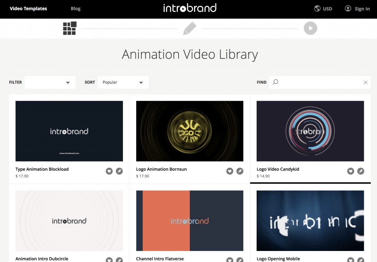Edit the Type Animation Blockload template
The width and height of the screenshot is (377, 262).
tap(119, 171)
